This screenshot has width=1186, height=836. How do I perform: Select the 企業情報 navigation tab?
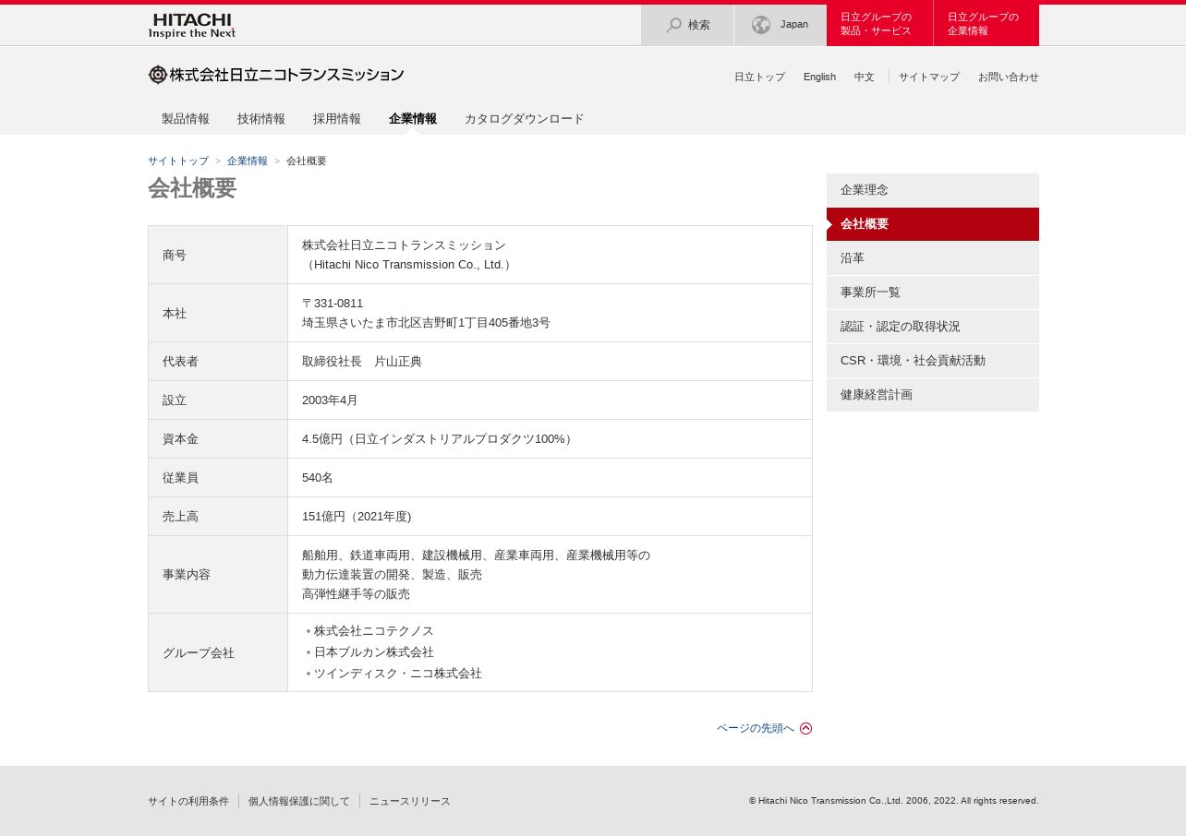413,119
